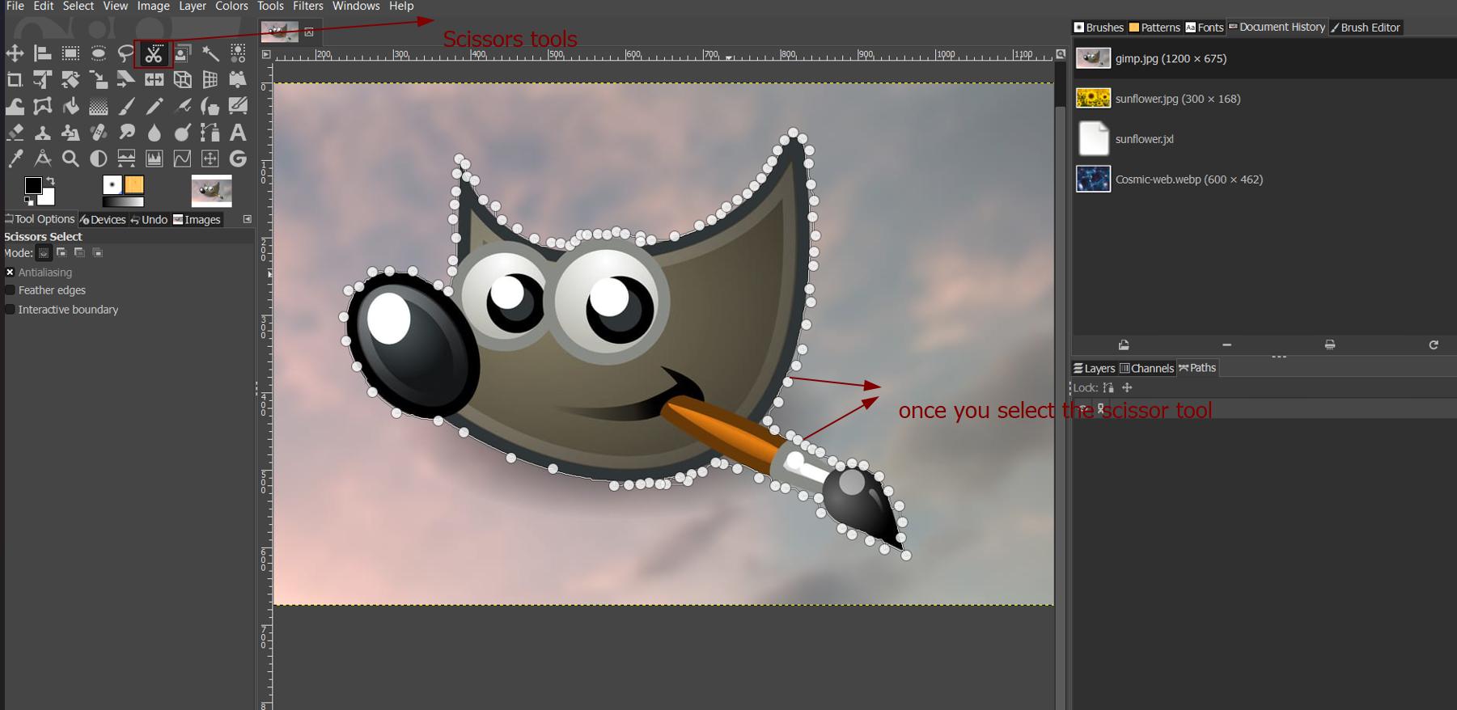Click the foreground black color swatch
Screen dimensions: 1457x710
(32, 186)
